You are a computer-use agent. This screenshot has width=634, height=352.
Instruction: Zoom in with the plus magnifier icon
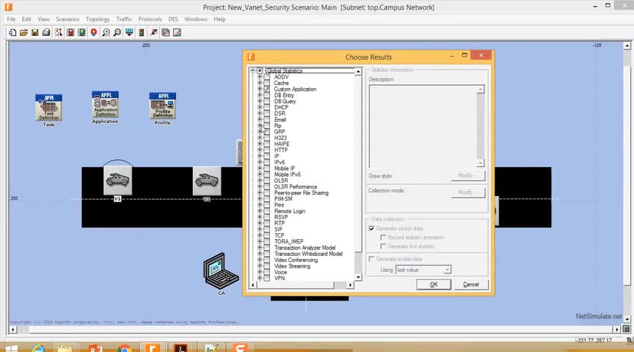pos(106,32)
